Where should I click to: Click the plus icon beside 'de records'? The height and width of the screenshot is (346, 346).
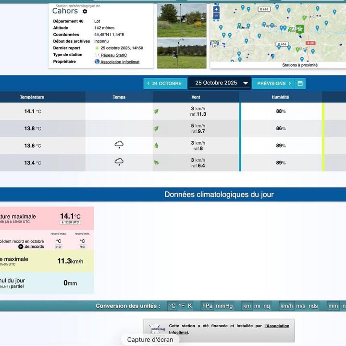pos(21,247)
